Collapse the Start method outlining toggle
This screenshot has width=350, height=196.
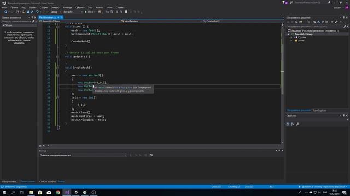click(x=57, y=27)
